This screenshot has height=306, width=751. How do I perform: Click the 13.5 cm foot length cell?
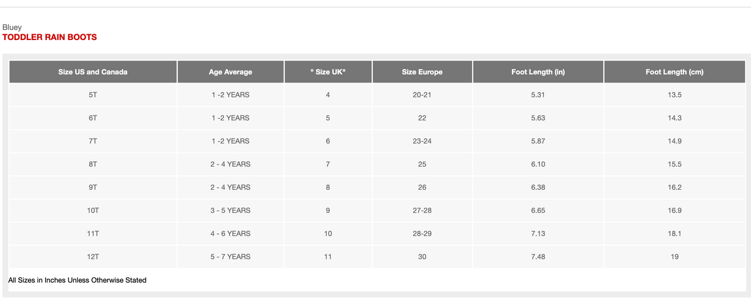click(x=675, y=95)
